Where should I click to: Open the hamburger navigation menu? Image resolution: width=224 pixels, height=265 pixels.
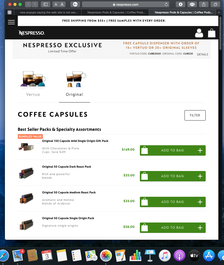11,22
